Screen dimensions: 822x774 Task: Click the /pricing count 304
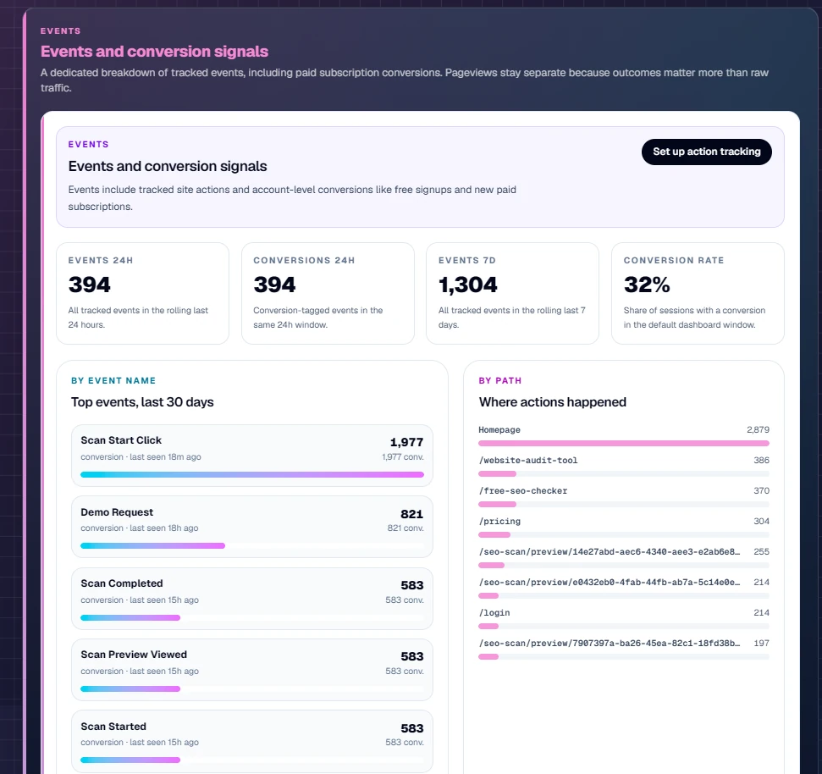[x=761, y=522]
